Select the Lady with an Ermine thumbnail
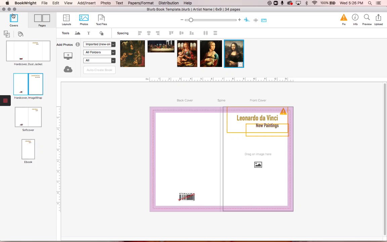Viewport: 387px width, 242px height. (211, 53)
